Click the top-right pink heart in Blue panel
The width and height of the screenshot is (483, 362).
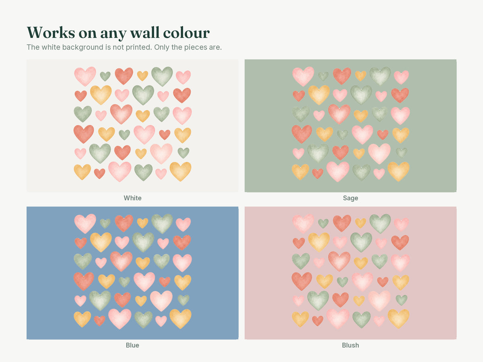[x=183, y=224]
